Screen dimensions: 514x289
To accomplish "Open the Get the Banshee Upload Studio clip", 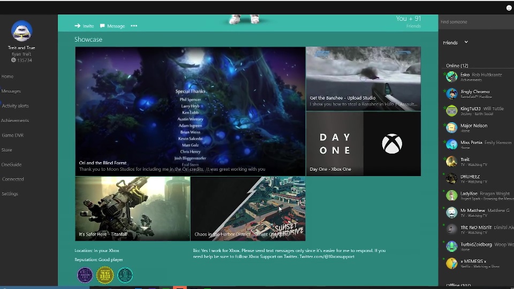I will (x=363, y=79).
